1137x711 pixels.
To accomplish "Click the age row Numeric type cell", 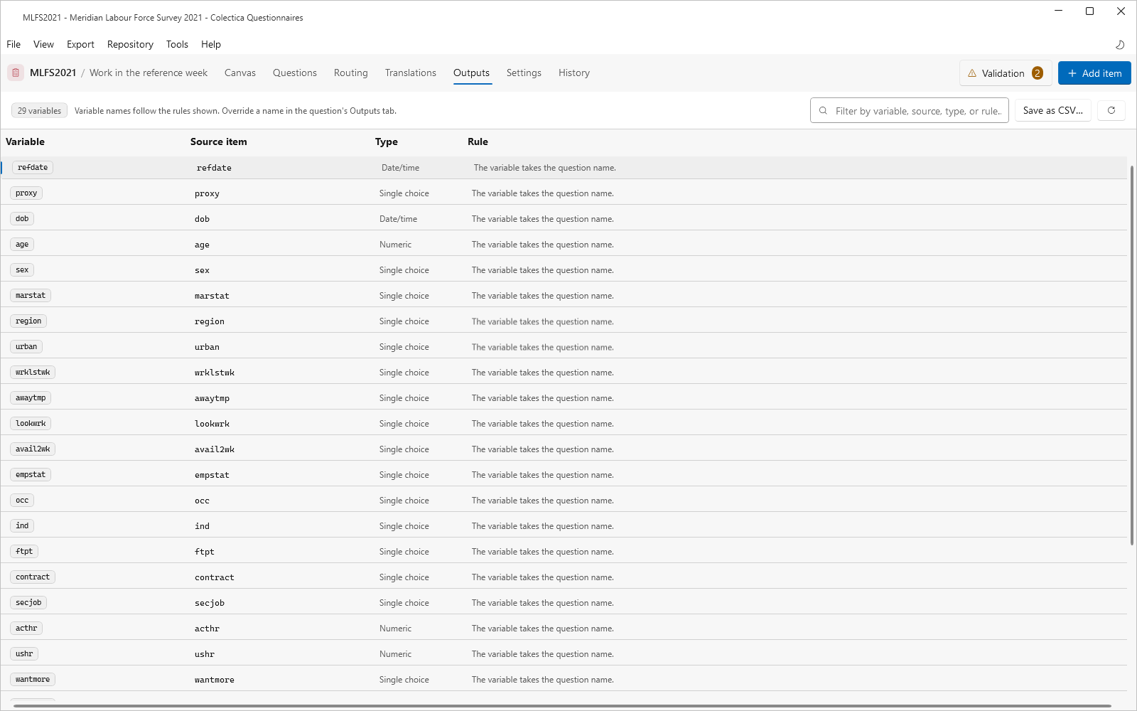I will point(396,245).
